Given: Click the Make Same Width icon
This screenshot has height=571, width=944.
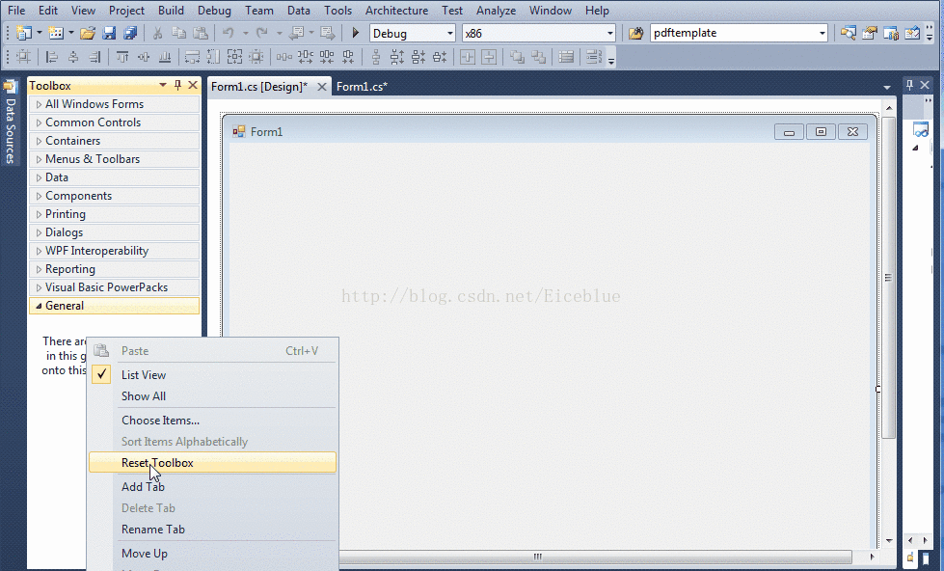Looking at the screenshot, I should (192, 57).
